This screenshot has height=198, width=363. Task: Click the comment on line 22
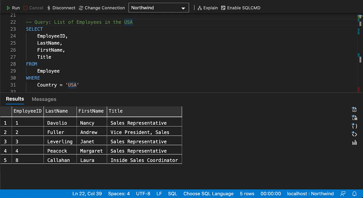(79, 22)
